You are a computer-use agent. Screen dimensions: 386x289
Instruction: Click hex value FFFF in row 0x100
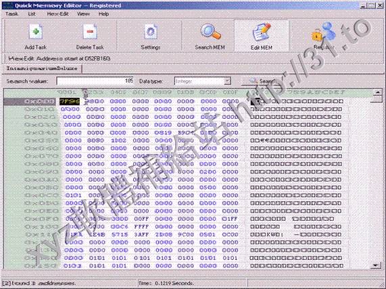(x=141, y=226)
